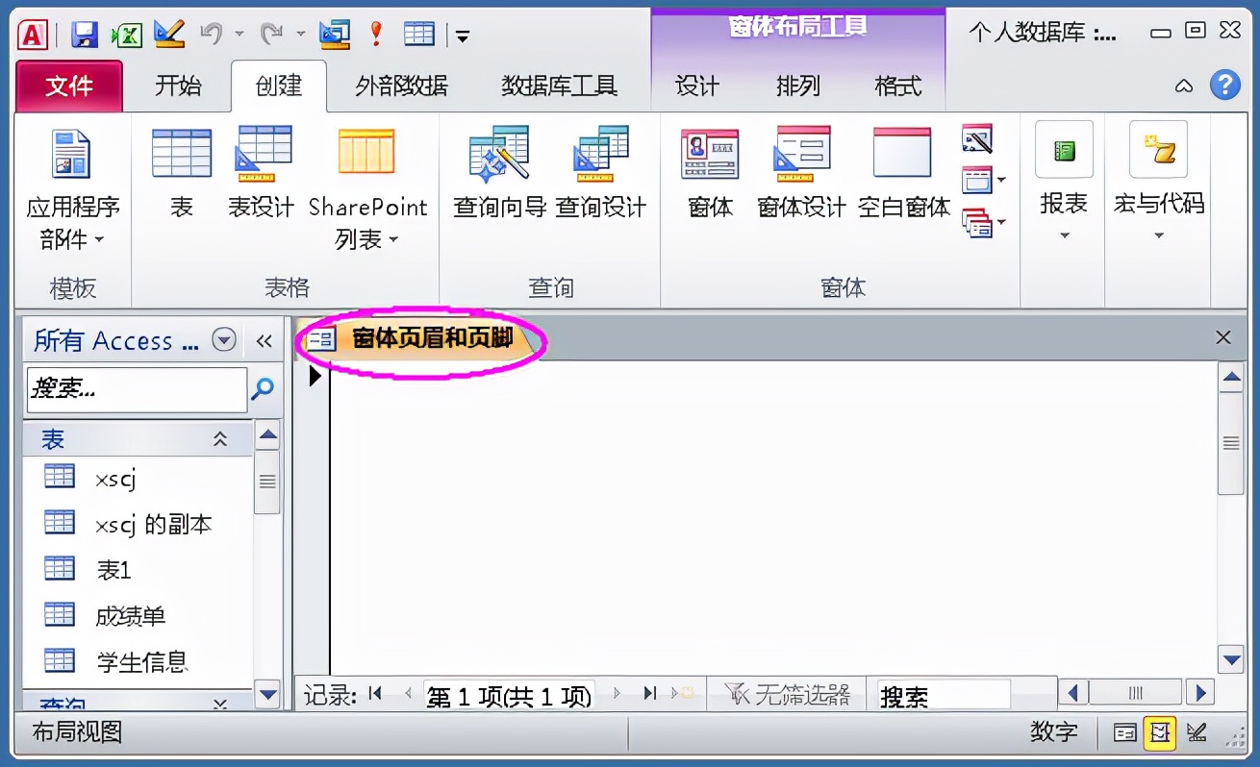The width and height of the screenshot is (1260, 767).
Task: Switch to Design view in the status bar
Action: [1196, 731]
